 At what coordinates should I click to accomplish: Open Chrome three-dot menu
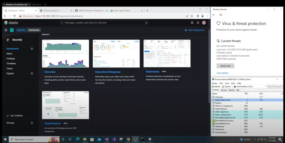coord(207,16)
